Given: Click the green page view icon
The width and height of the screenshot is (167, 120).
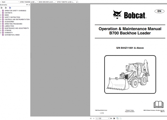Looking at the screenshot, I should click(x=117, y=118).
